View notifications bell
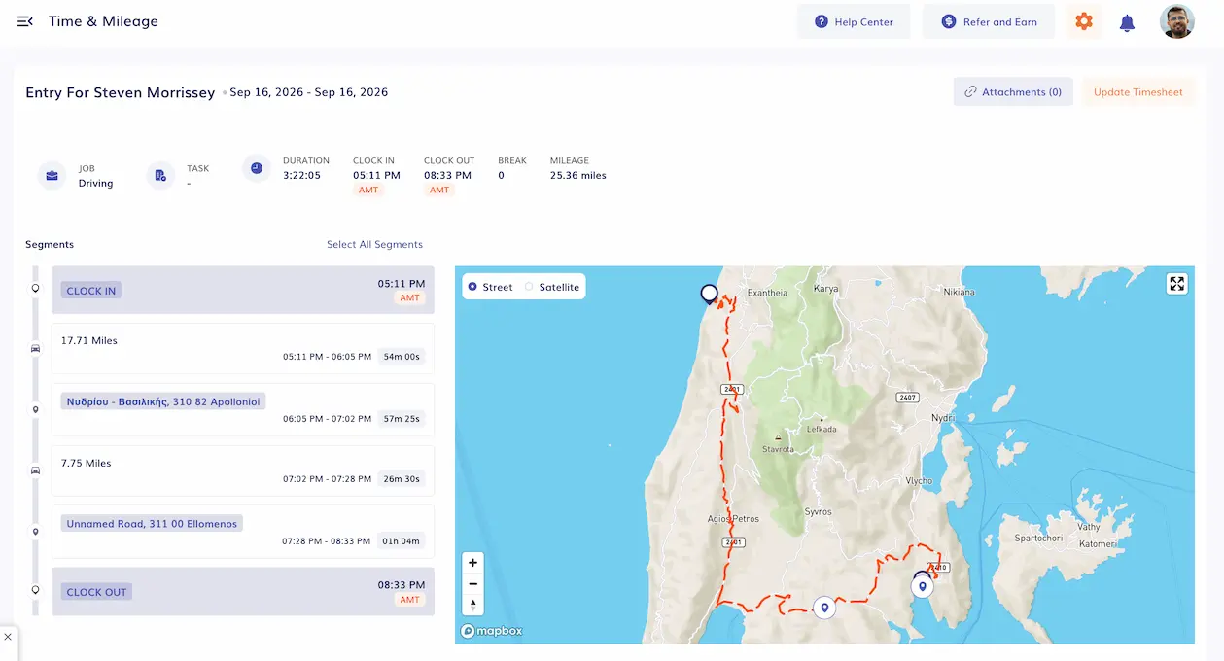Screen dimensions: 1224x661 [1128, 22]
